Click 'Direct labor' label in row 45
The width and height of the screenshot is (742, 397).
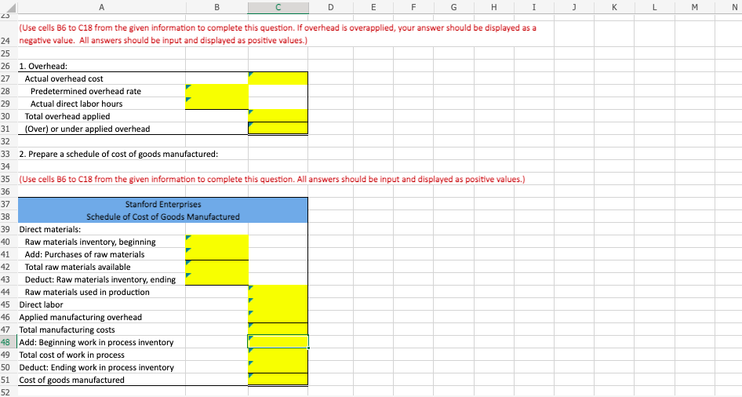[x=41, y=304]
